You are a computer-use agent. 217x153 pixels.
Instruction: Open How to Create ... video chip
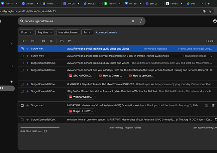coord(111,76)
